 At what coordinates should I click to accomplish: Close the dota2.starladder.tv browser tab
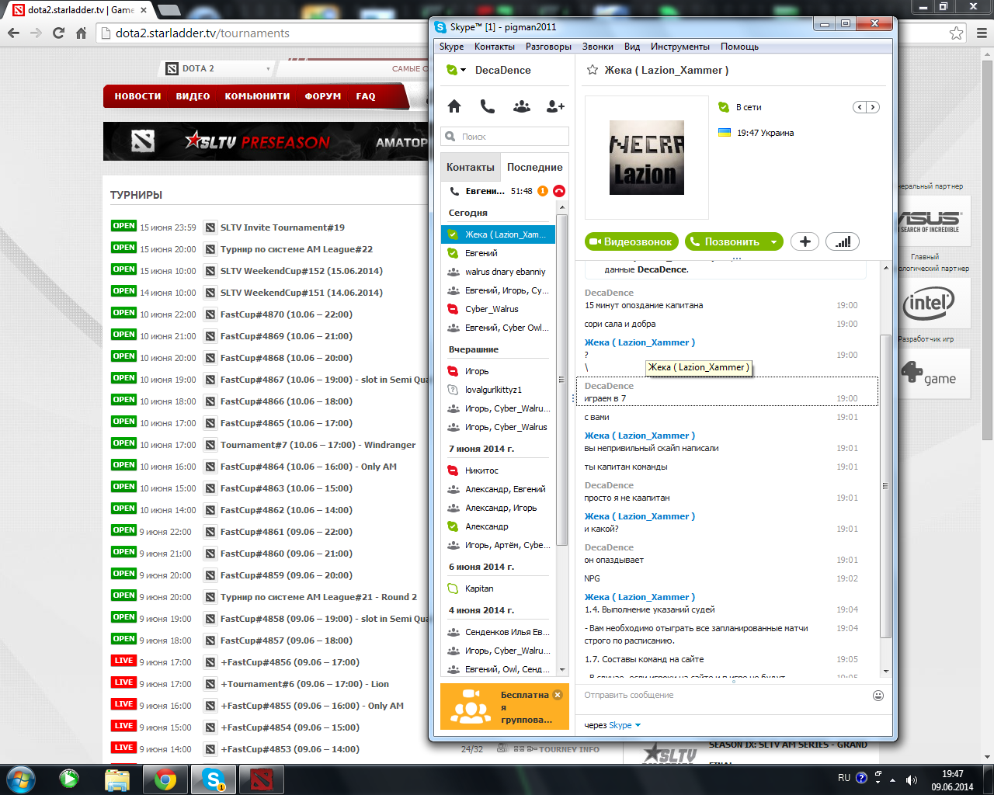144,10
